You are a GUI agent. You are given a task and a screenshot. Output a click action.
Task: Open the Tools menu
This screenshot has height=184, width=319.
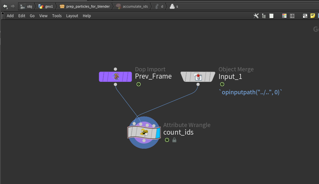point(57,16)
